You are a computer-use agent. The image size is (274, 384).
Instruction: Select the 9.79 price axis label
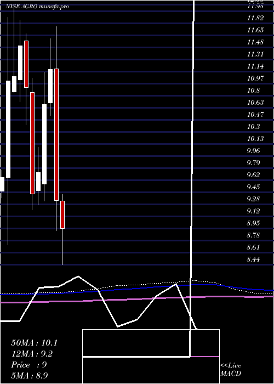click(253, 162)
